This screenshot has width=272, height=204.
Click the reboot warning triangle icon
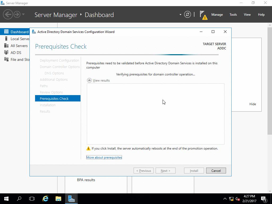pyautogui.click(x=88, y=148)
